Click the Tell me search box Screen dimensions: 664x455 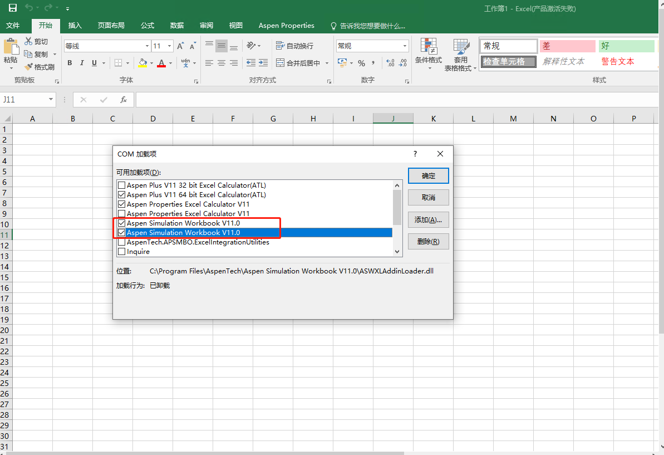pyautogui.click(x=367, y=26)
